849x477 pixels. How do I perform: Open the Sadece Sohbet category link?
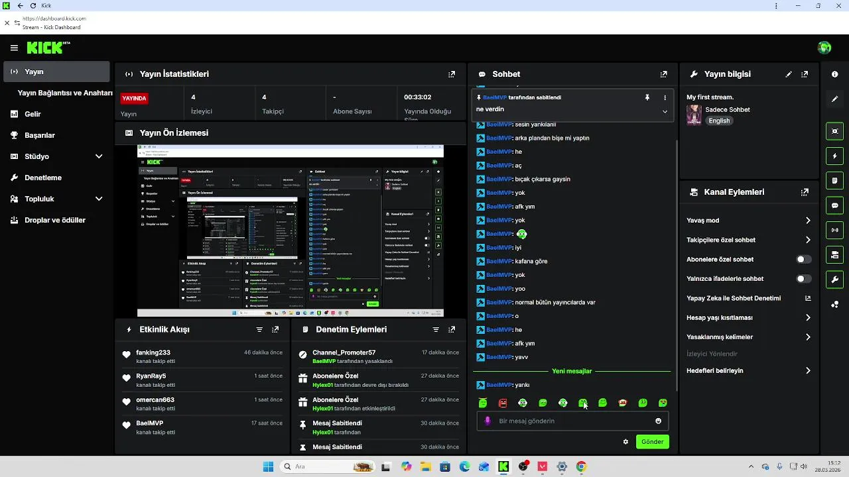pos(728,109)
